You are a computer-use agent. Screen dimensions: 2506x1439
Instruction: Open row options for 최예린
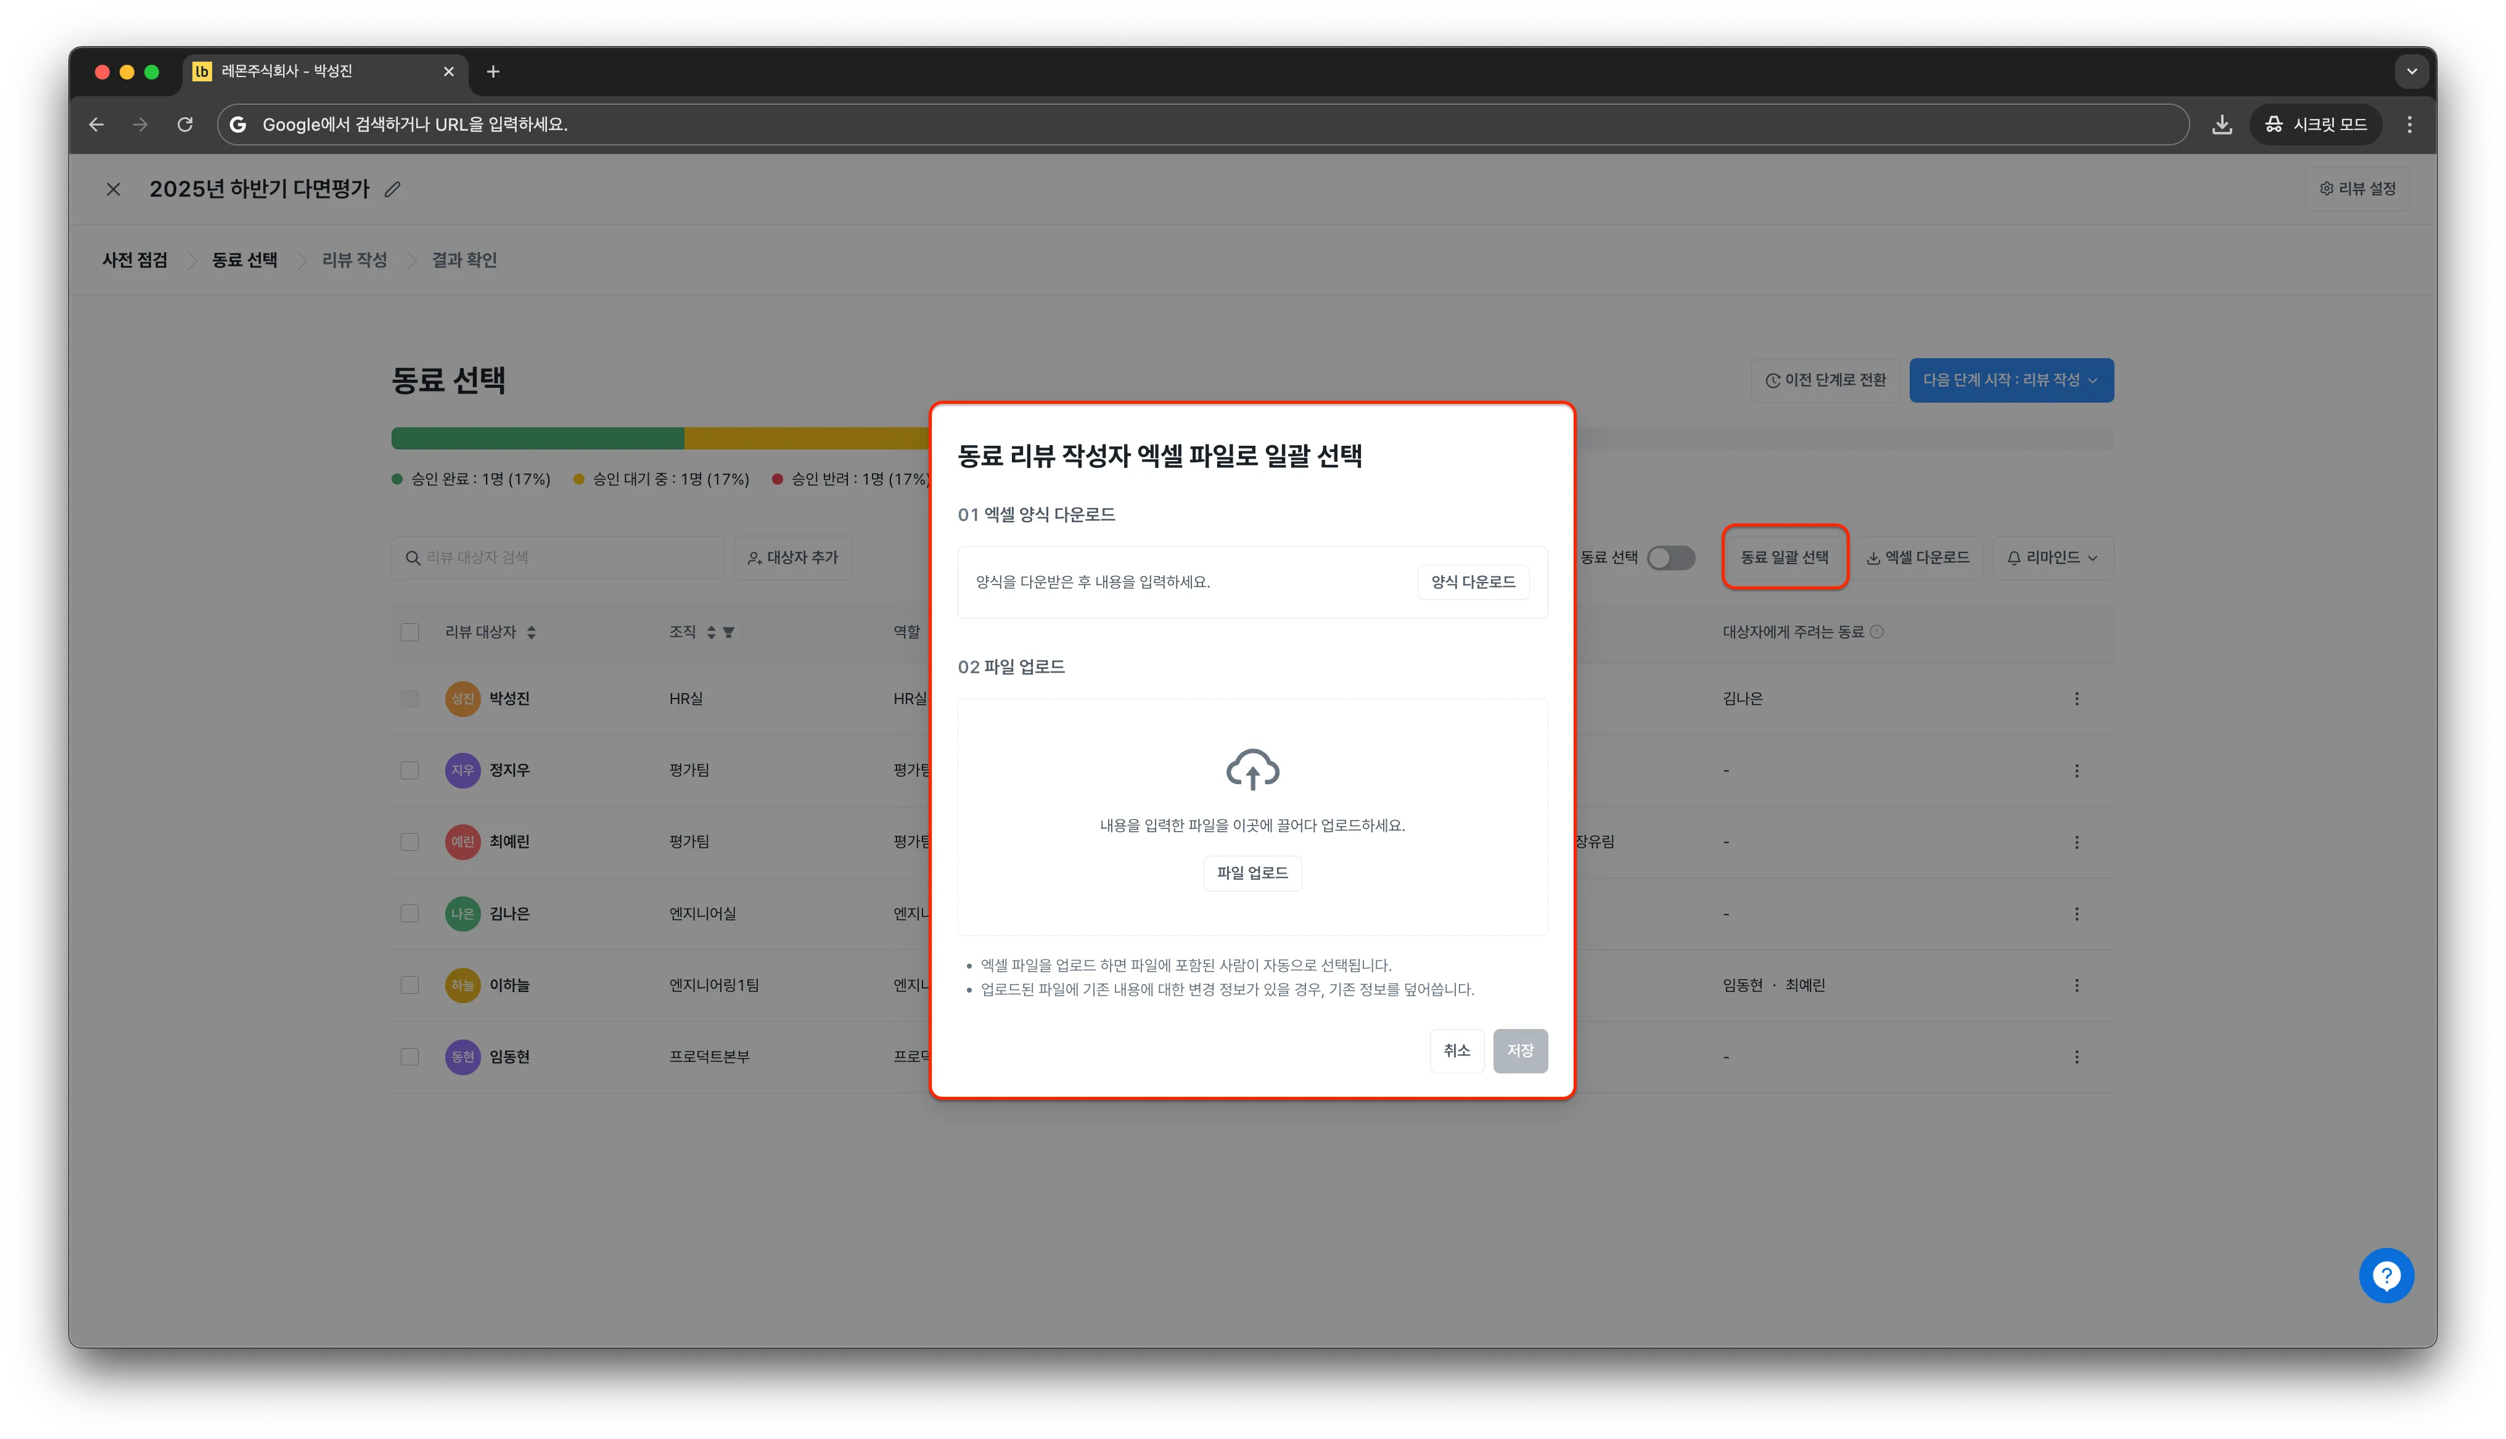(2076, 842)
